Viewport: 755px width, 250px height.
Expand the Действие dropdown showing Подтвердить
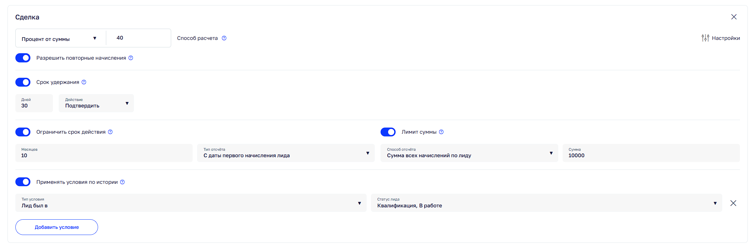96,103
